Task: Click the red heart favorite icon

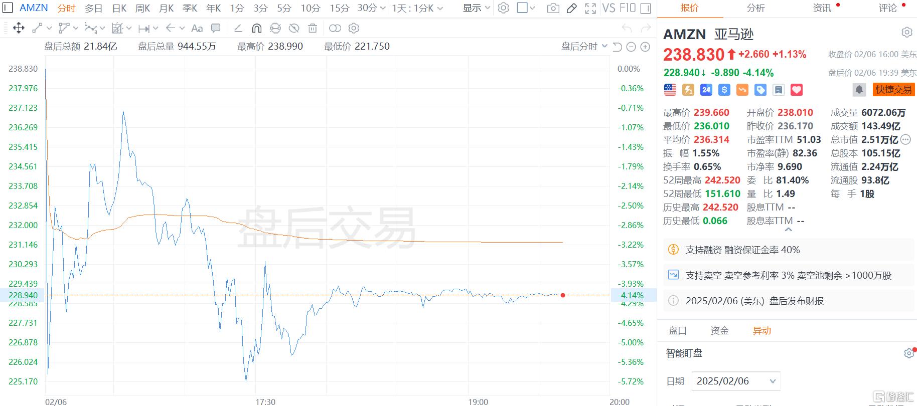Action: click(x=797, y=90)
